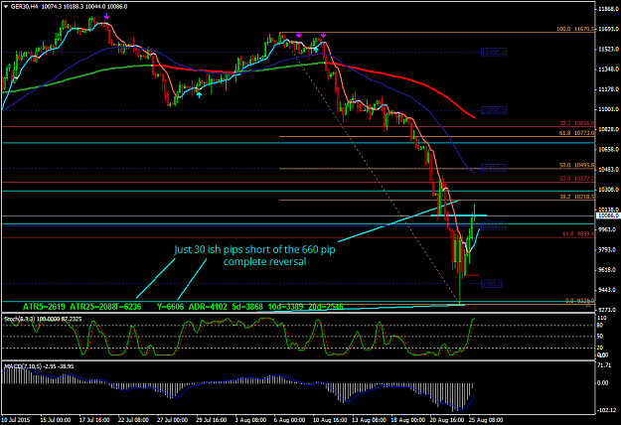Click the 10658.0 price axis value
Viewport: 621px width, 425px height.
609,150
